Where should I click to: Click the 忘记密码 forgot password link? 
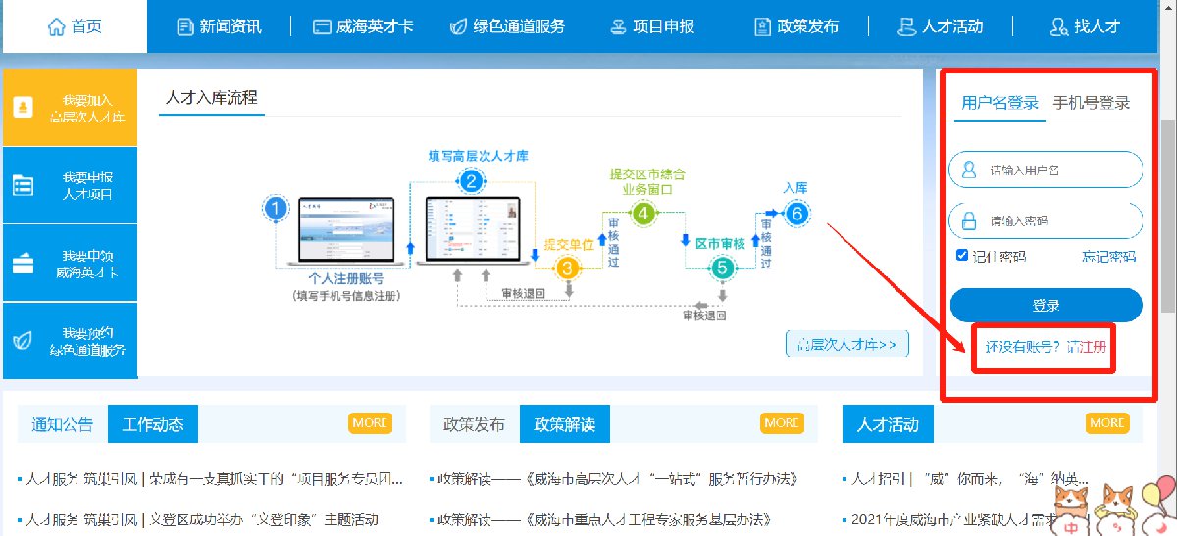click(1108, 257)
